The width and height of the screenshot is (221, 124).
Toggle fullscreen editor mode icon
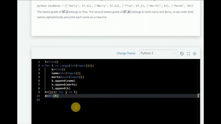188,54
